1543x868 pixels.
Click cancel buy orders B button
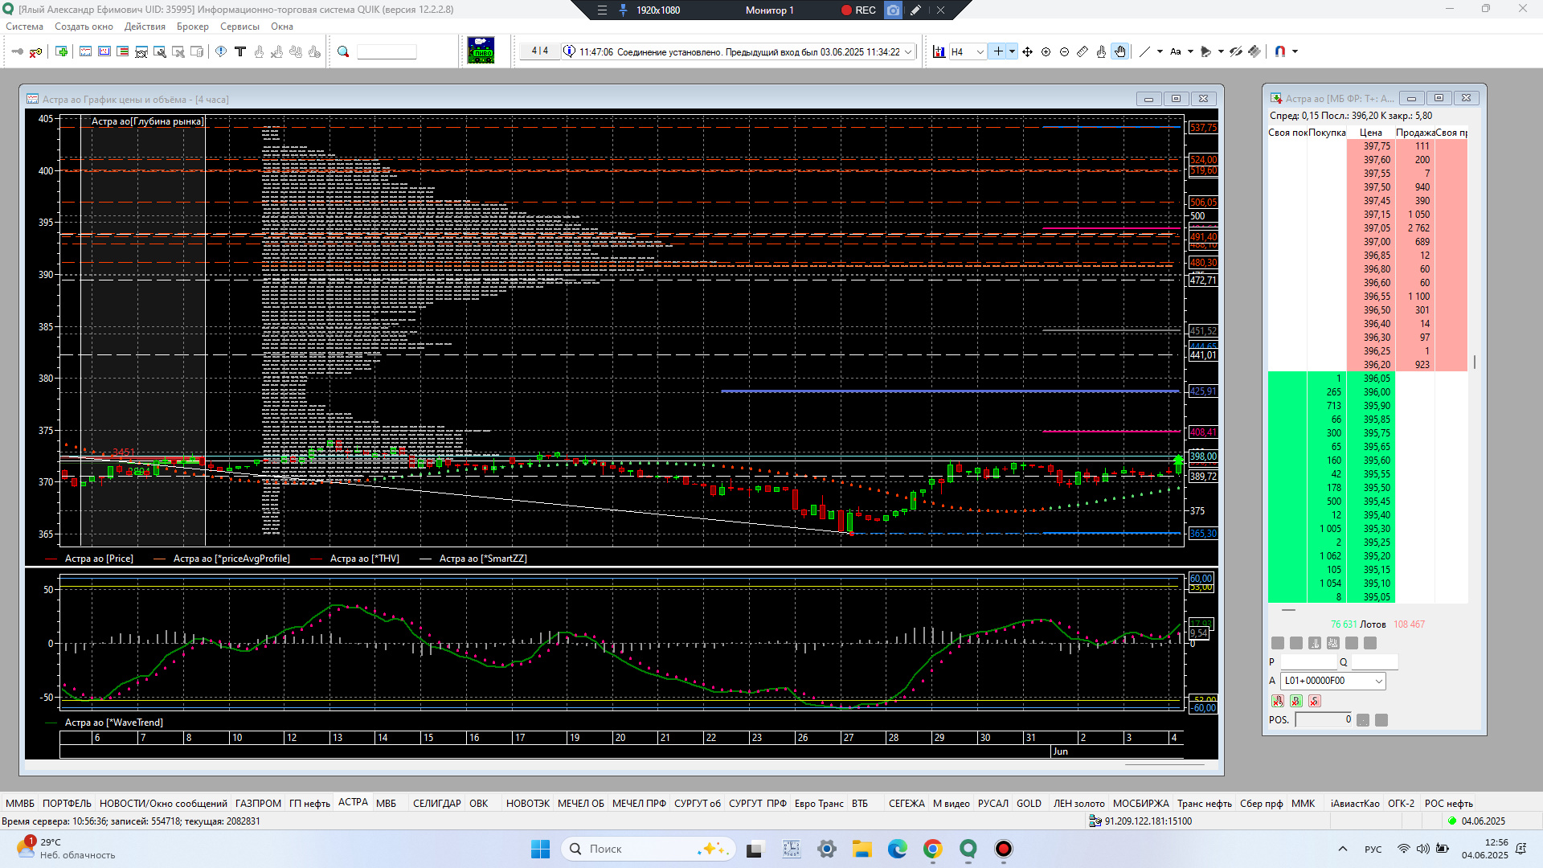point(1296,701)
